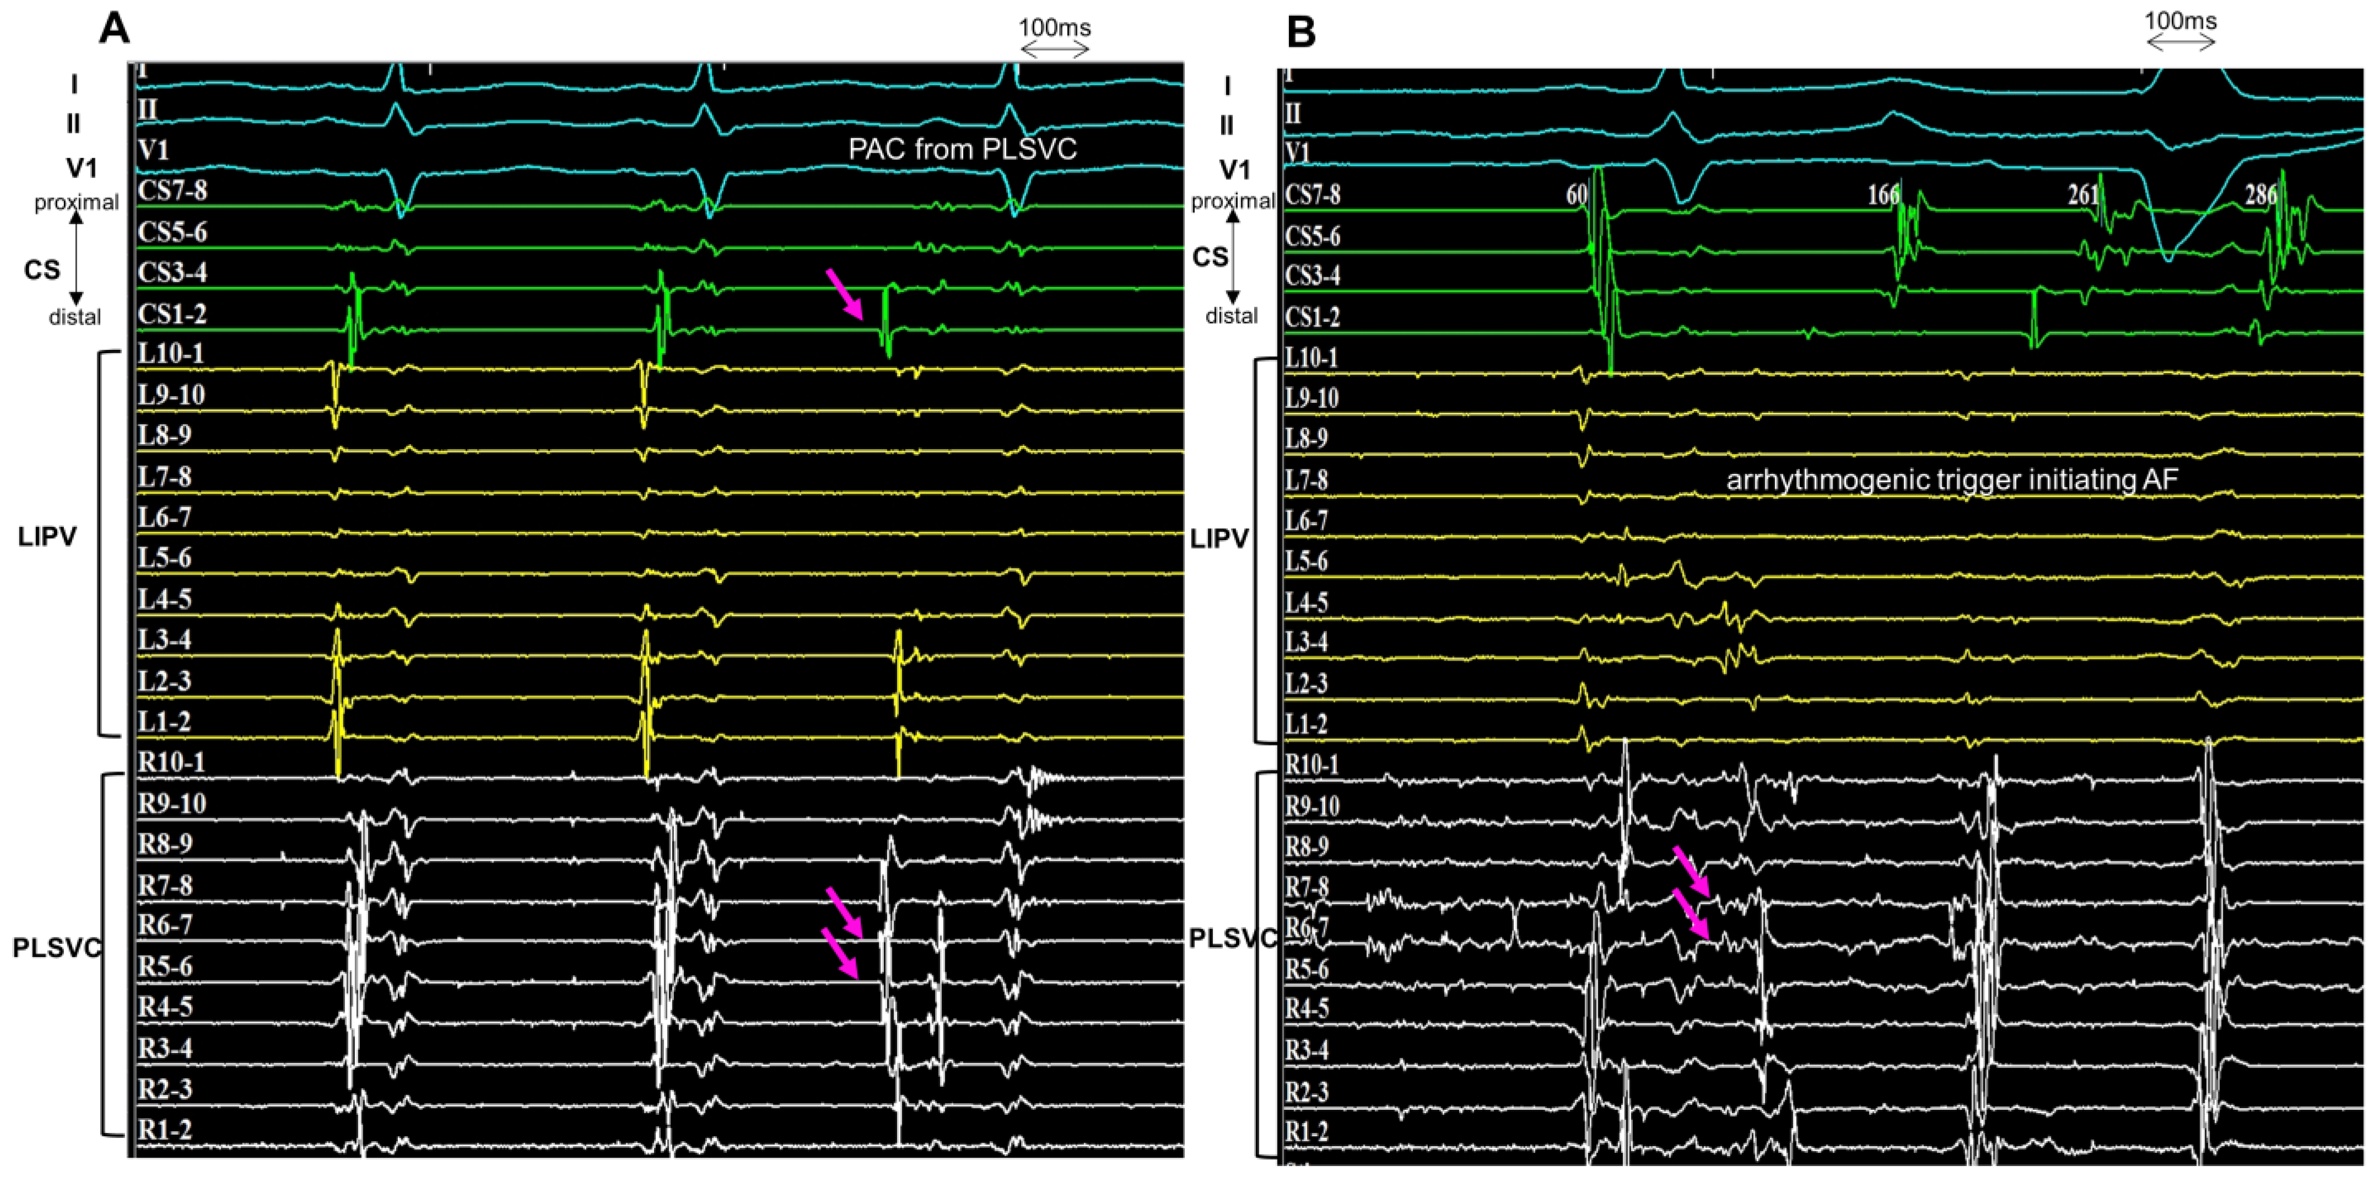The height and width of the screenshot is (1182, 2376).
Task: Click the panel A letter label
Action: (x=115, y=29)
